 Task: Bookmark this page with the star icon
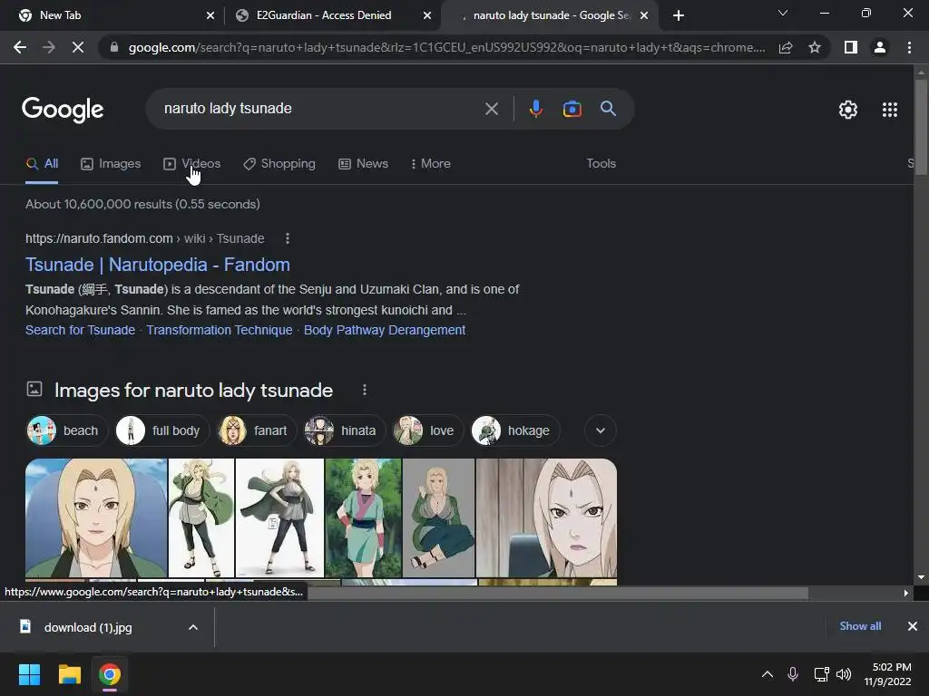click(815, 47)
